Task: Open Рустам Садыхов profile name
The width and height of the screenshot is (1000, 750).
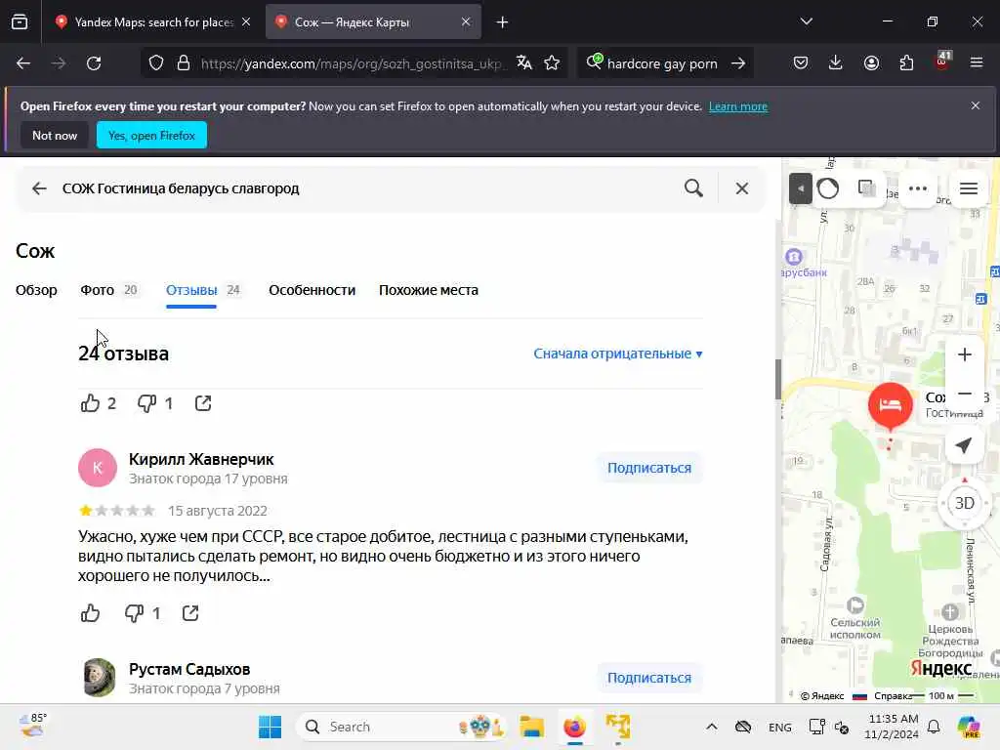Action: pyautogui.click(x=189, y=669)
